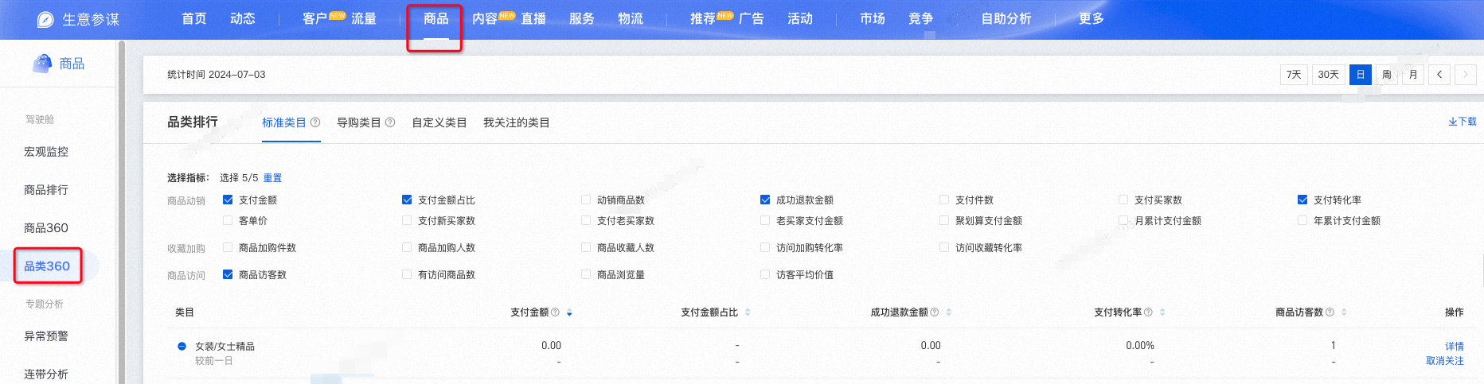Open 更多 menu in top navigation

tap(1092, 18)
